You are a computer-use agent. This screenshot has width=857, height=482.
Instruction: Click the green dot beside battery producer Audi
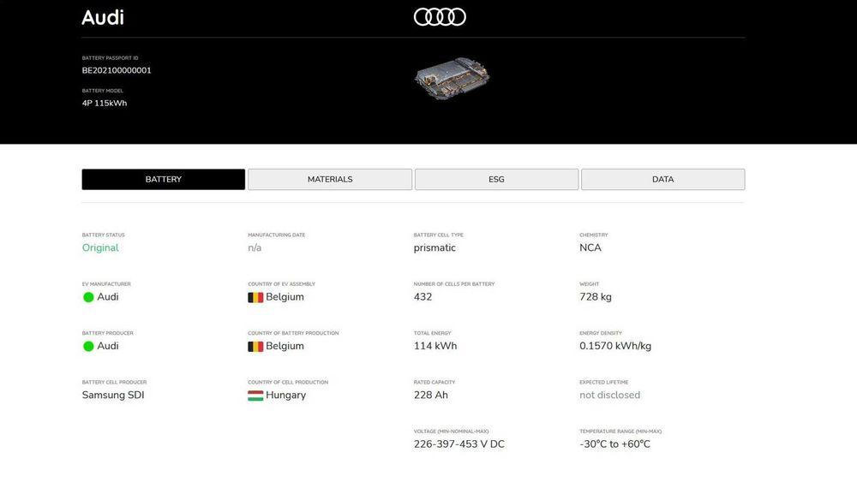[x=88, y=347]
